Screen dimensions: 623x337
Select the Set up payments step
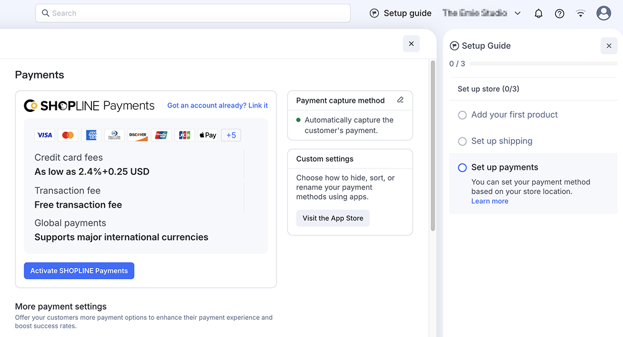click(504, 167)
